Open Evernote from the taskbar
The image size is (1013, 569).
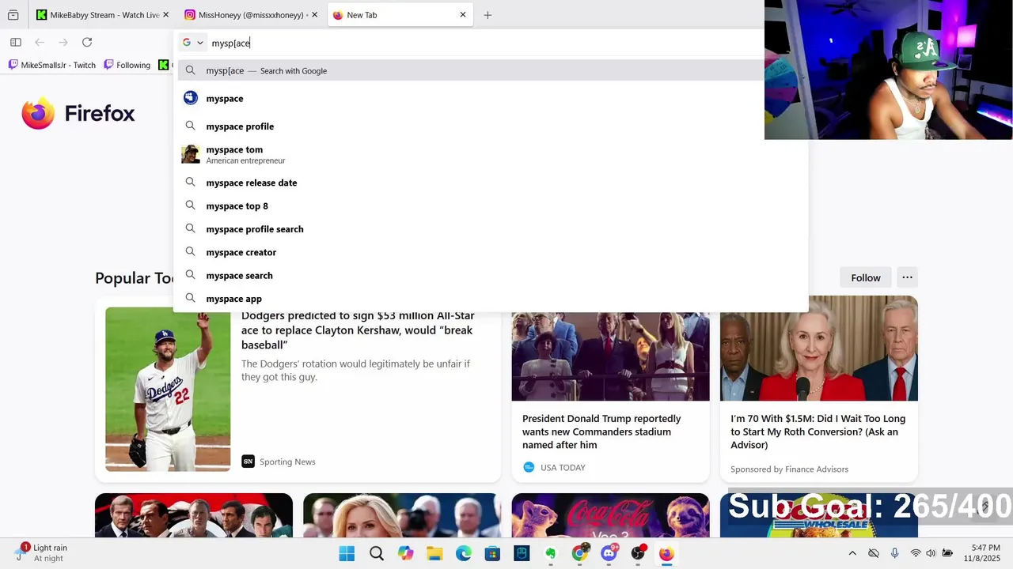(551, 553)
